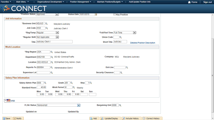Click the Location input field
214x120 pixels.
tap(43, 62)
